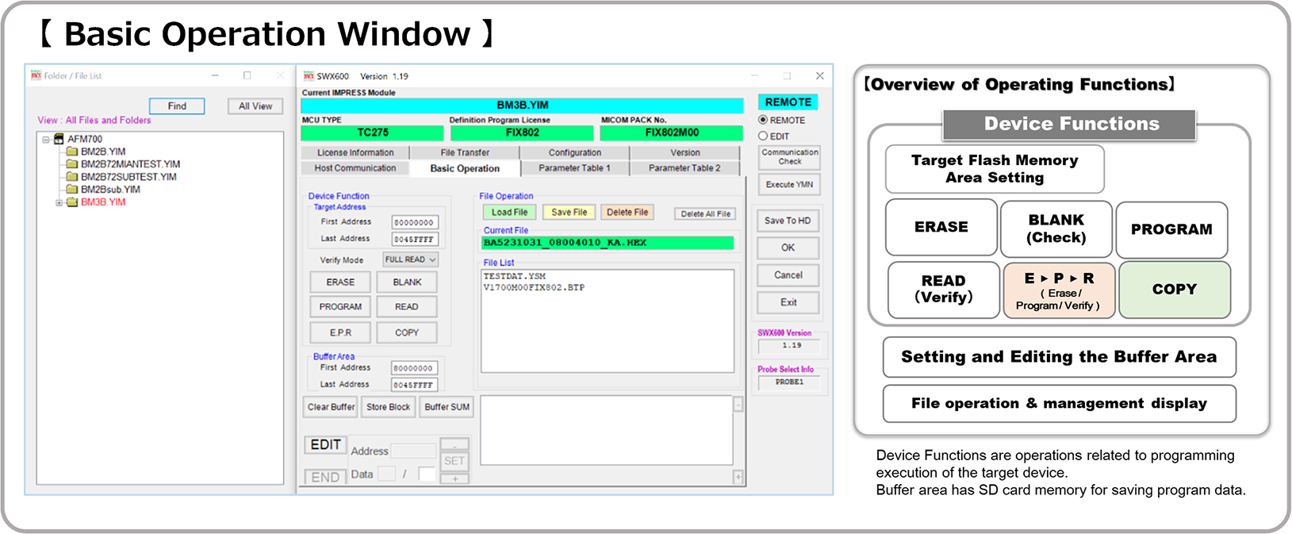The image size is (1292, 534).
Task: Click the BM2B72MIANTEST.YIM folder icon
Action: [x=72, y=164]
